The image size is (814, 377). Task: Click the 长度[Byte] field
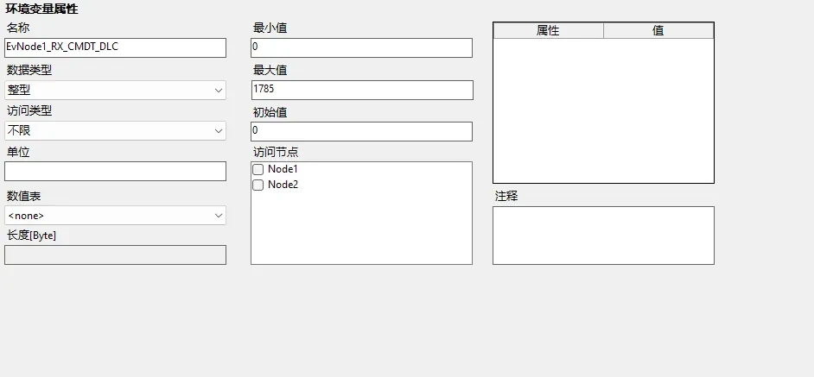coord(115,254)
